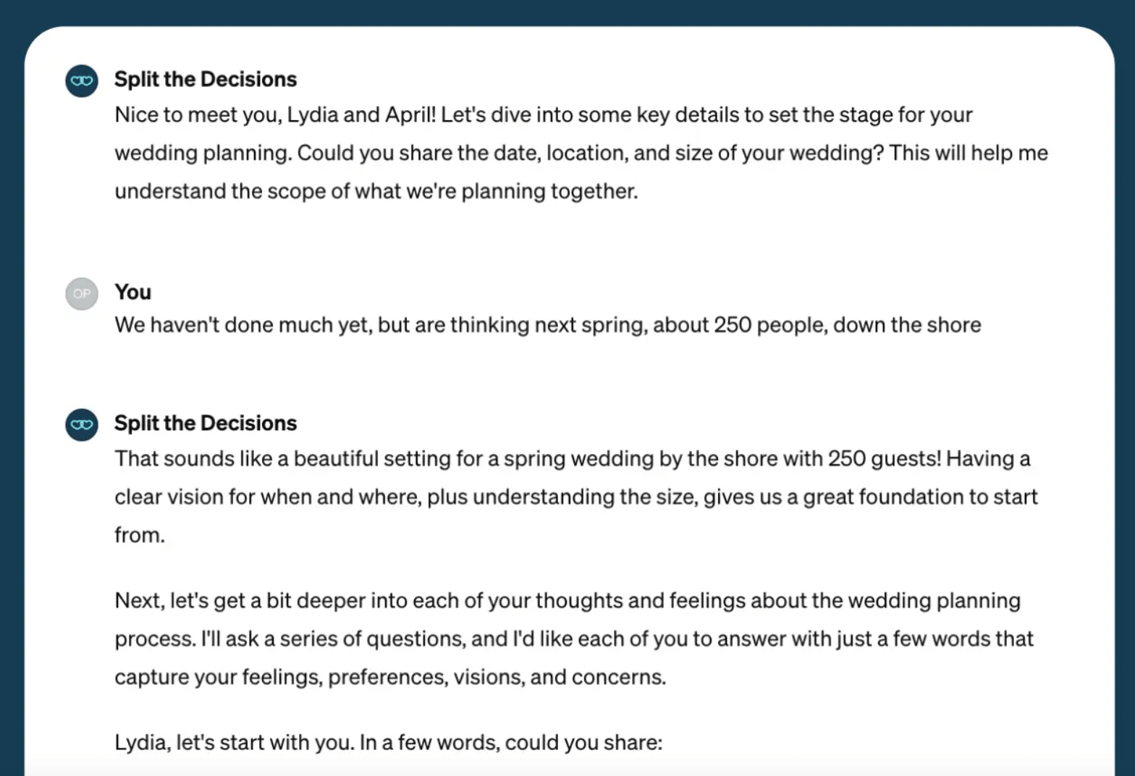Screen dimensions: 1135x776
Task: Click the "Next, let's get a bit deeper" line
Action: [567, 600]
